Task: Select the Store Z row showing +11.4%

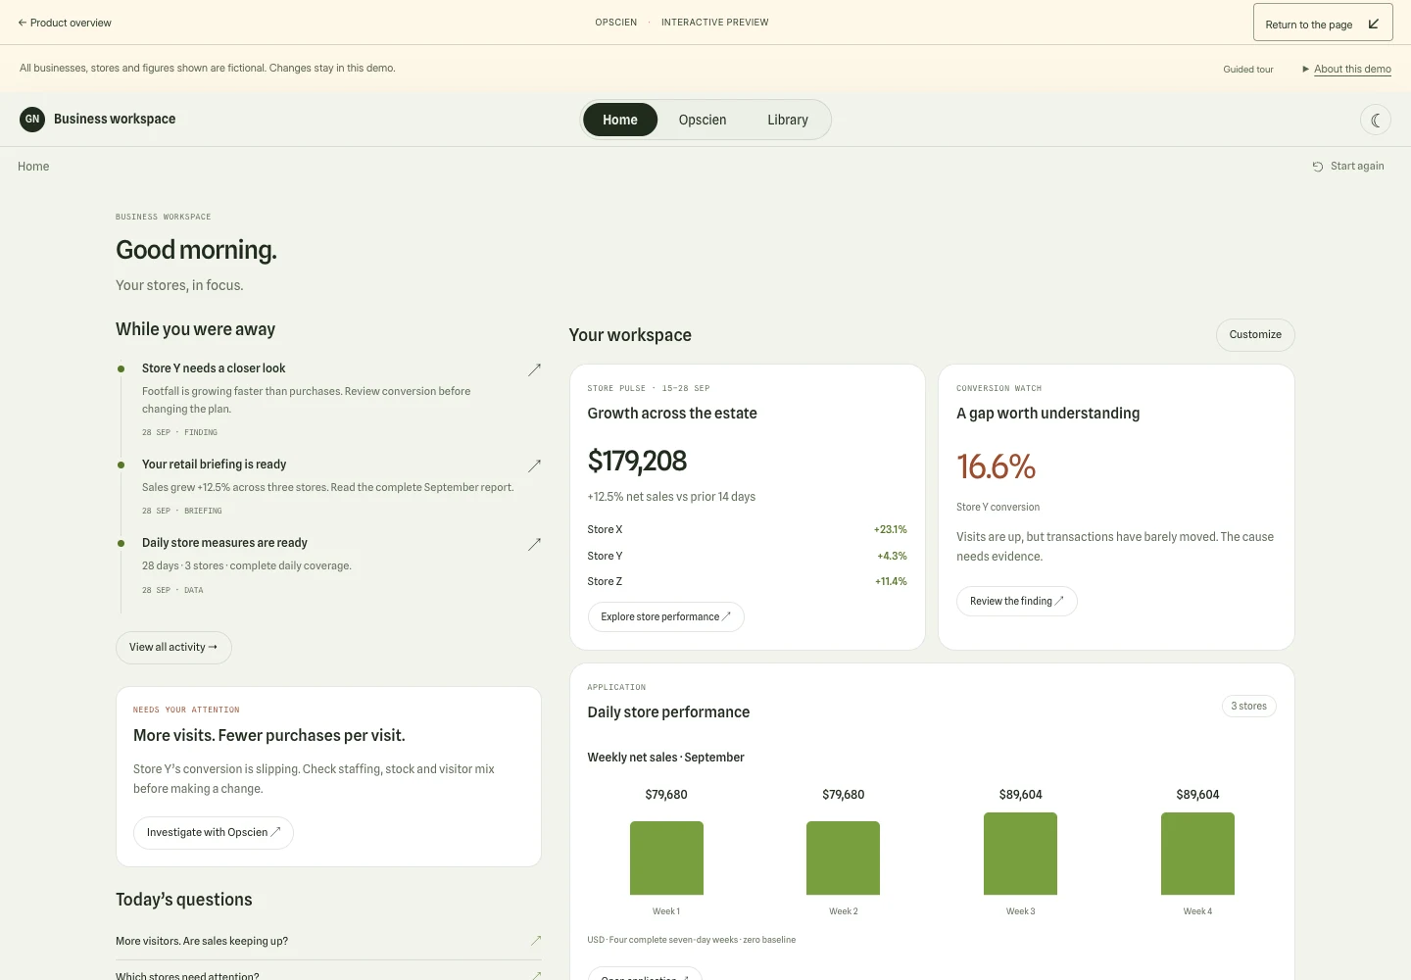Action: click(x=748, y=582)
